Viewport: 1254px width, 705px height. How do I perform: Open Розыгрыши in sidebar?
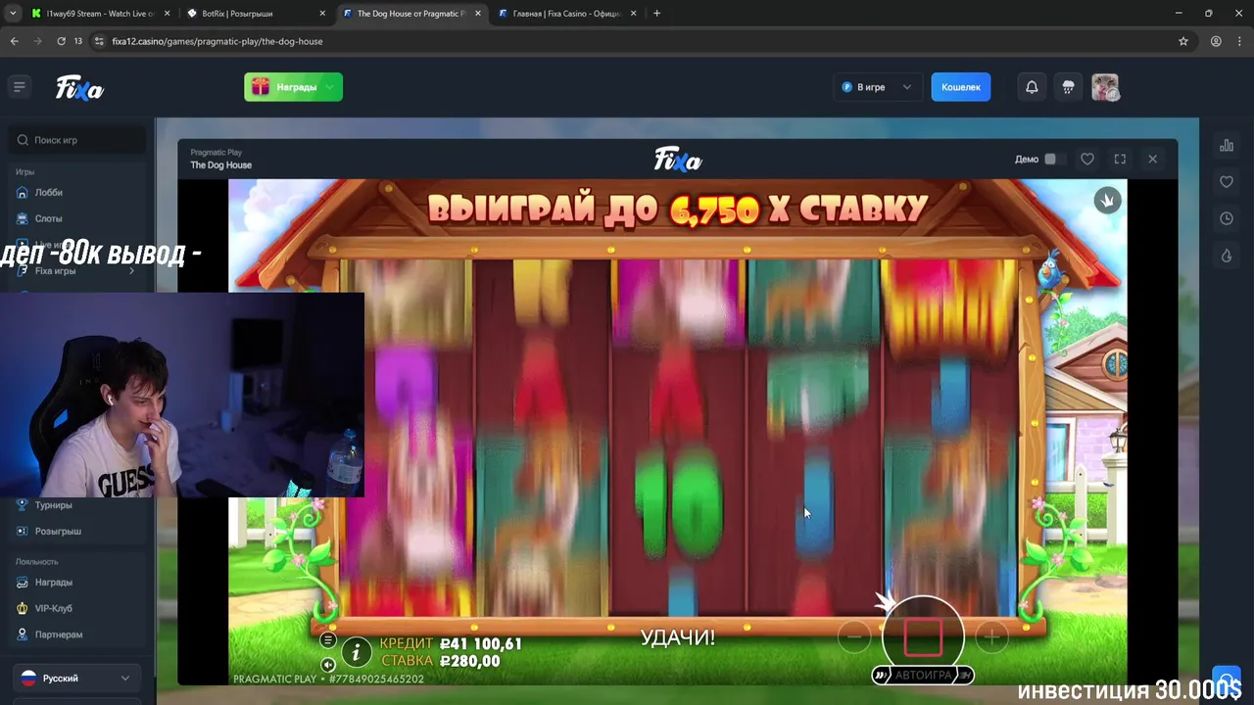coord(58,531)
